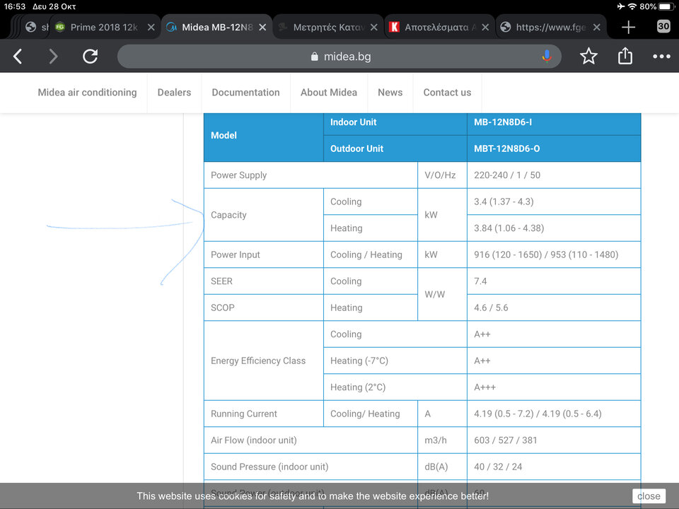Open the share sheet icon
The image size is (679, 509).
625,57
